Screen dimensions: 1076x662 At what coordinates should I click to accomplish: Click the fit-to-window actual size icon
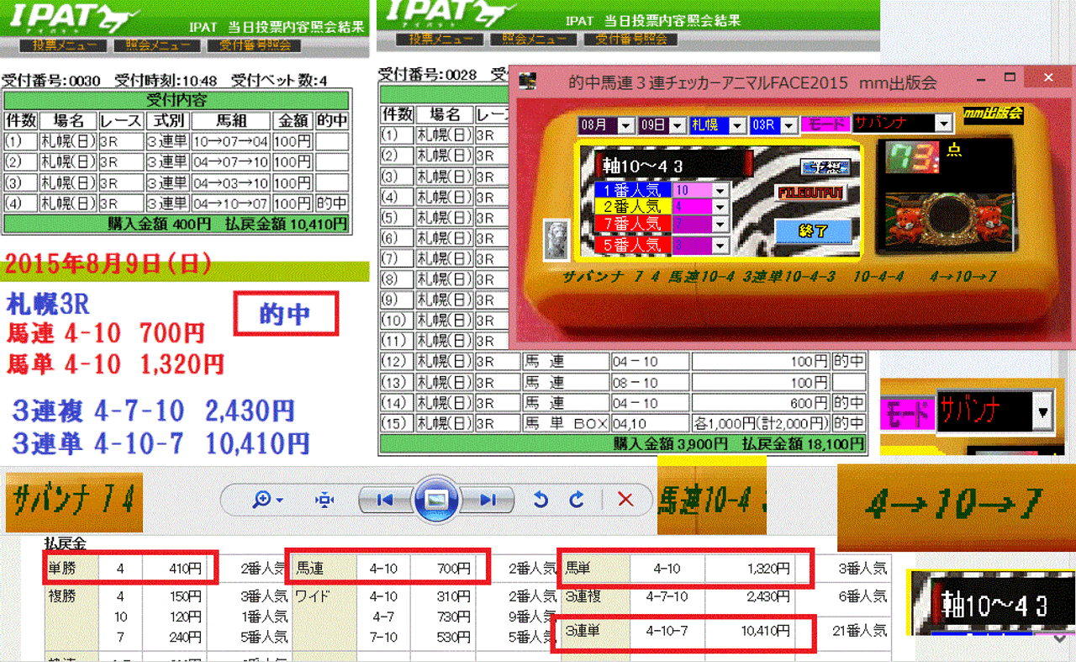[x=324, y=500]
